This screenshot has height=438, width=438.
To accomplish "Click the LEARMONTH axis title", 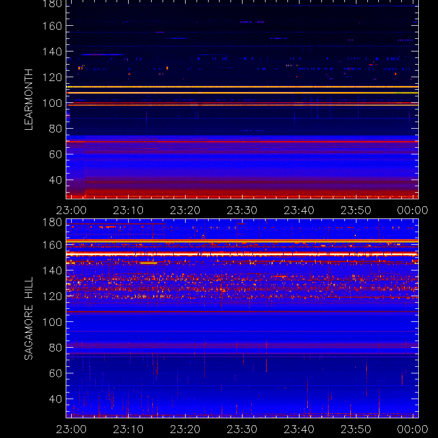I will click(x=29, y=100).
